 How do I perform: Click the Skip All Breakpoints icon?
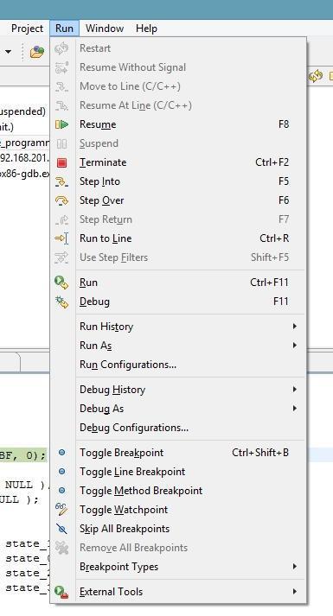pyautogui.click(x=61, y=529)
